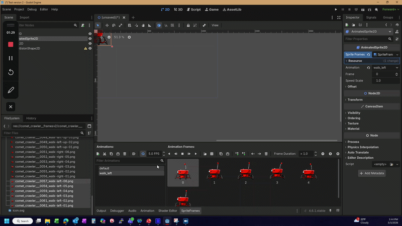Lock the selected node with padlock icon
The height and width of the screenshot is (226, 402).
tap(188, 25)
